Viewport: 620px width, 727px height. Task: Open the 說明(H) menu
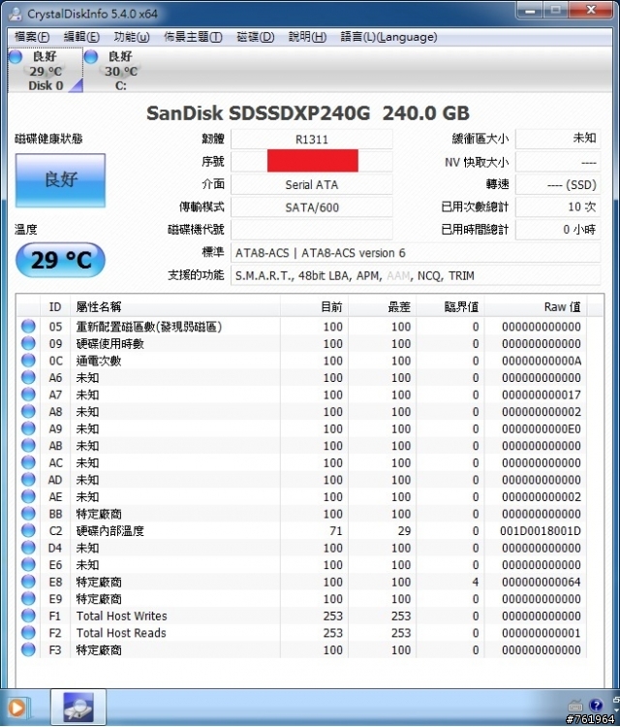pos(307,37)
